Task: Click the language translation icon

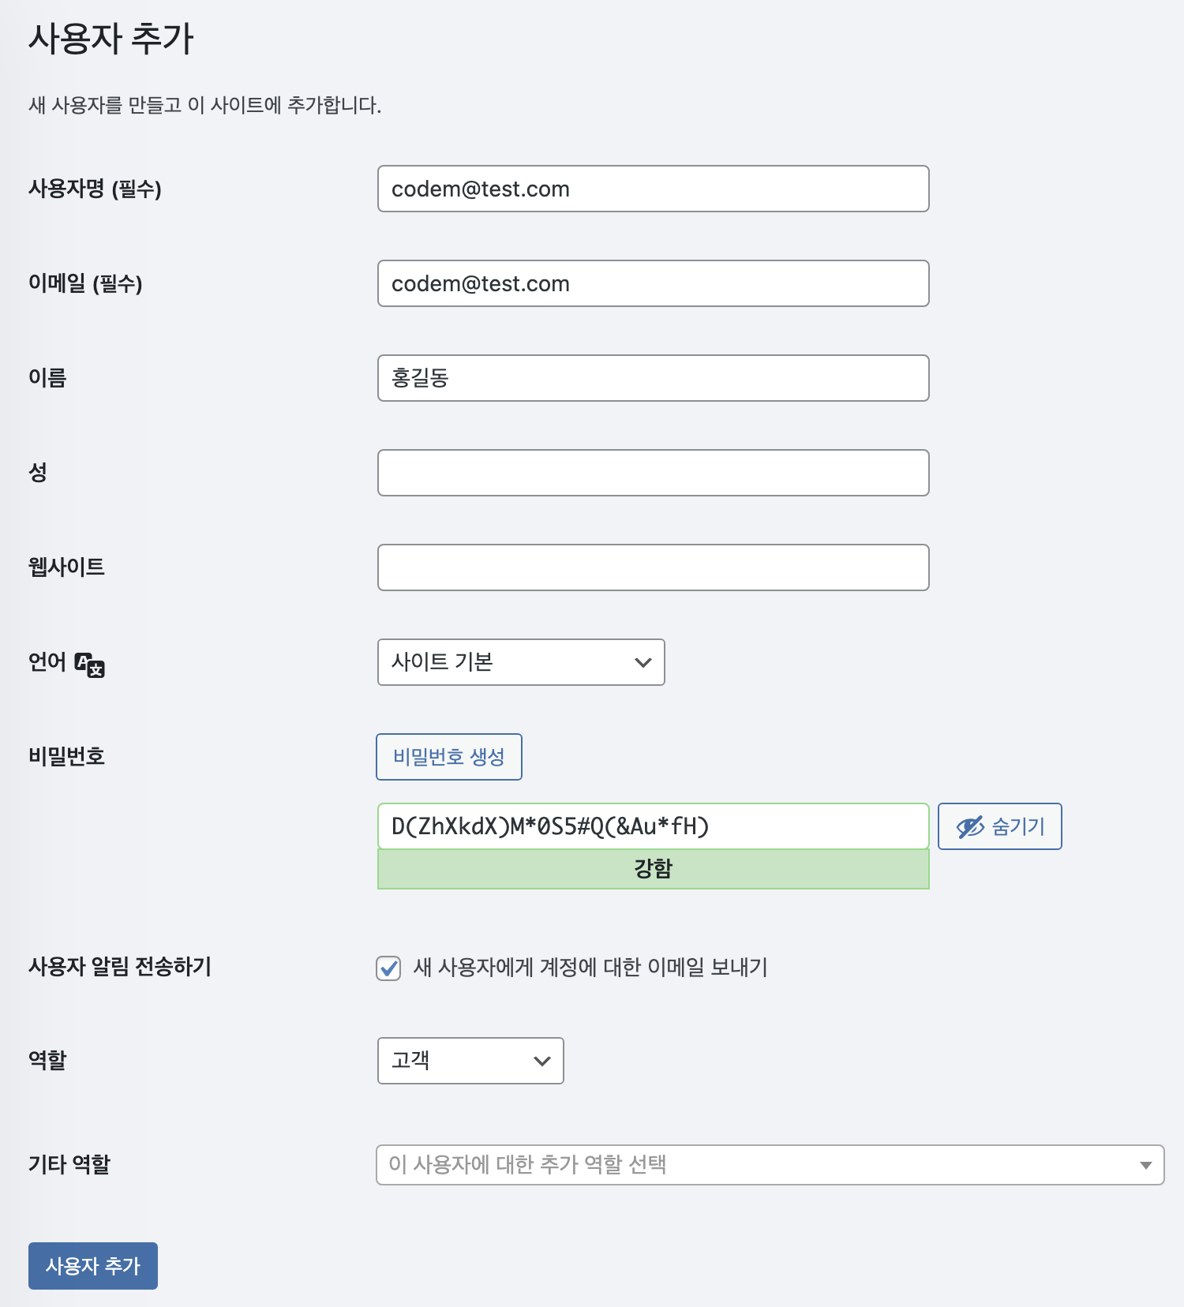Action: point(90,665)
